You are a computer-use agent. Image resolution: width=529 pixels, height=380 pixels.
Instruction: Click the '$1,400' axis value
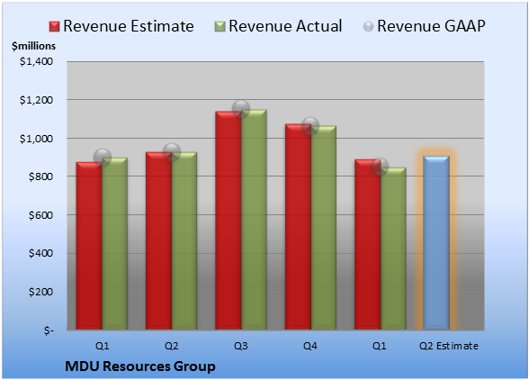36,61
